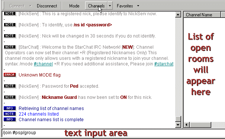
Task: Click the channel list horizontal scrollbar thumb
Action: 200,125
